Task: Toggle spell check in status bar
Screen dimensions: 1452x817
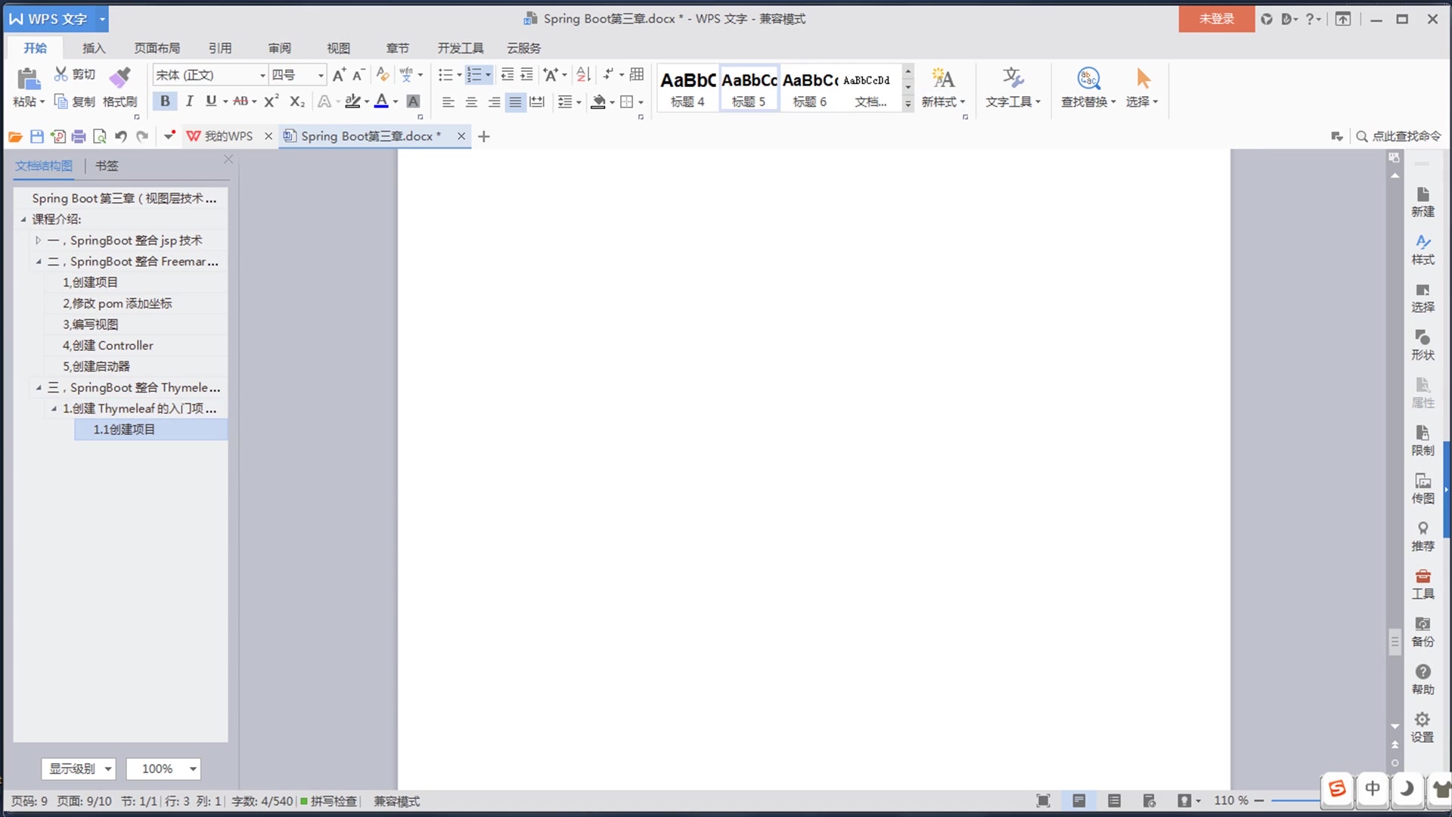Action: tap(328, 801)
